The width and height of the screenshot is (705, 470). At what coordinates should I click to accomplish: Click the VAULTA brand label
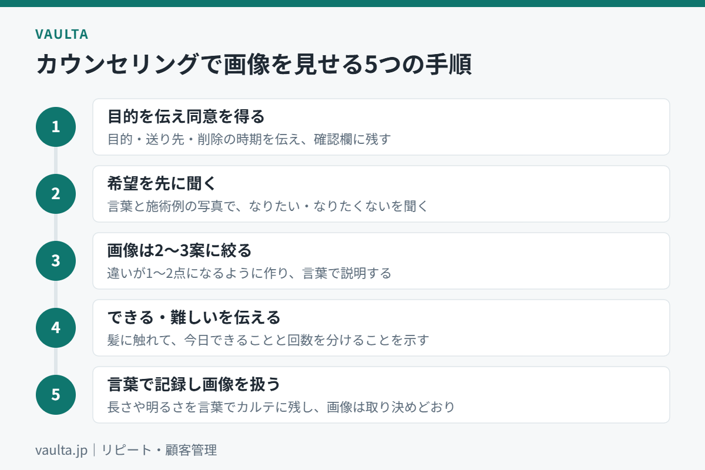tap(62, 34)
